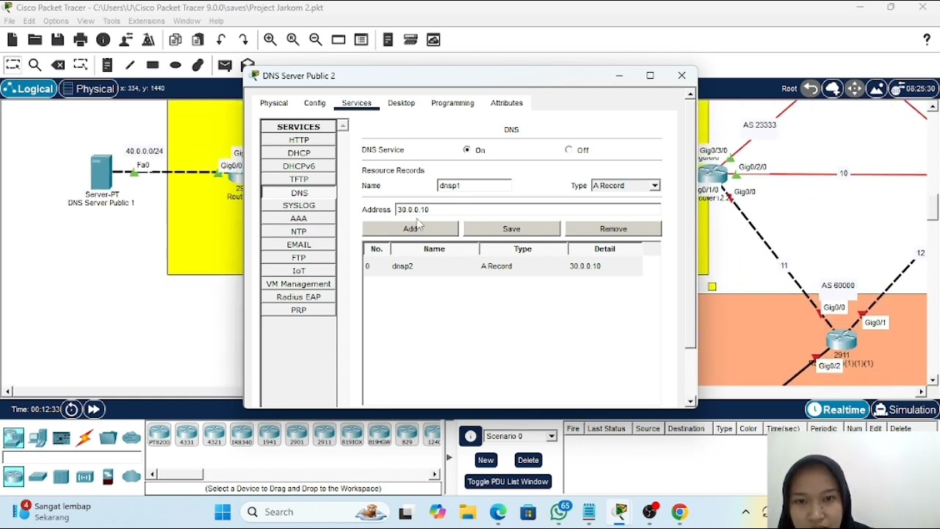940x529 pixels.
Task: Click the New scenario button
Action: [x=485, y=460]
